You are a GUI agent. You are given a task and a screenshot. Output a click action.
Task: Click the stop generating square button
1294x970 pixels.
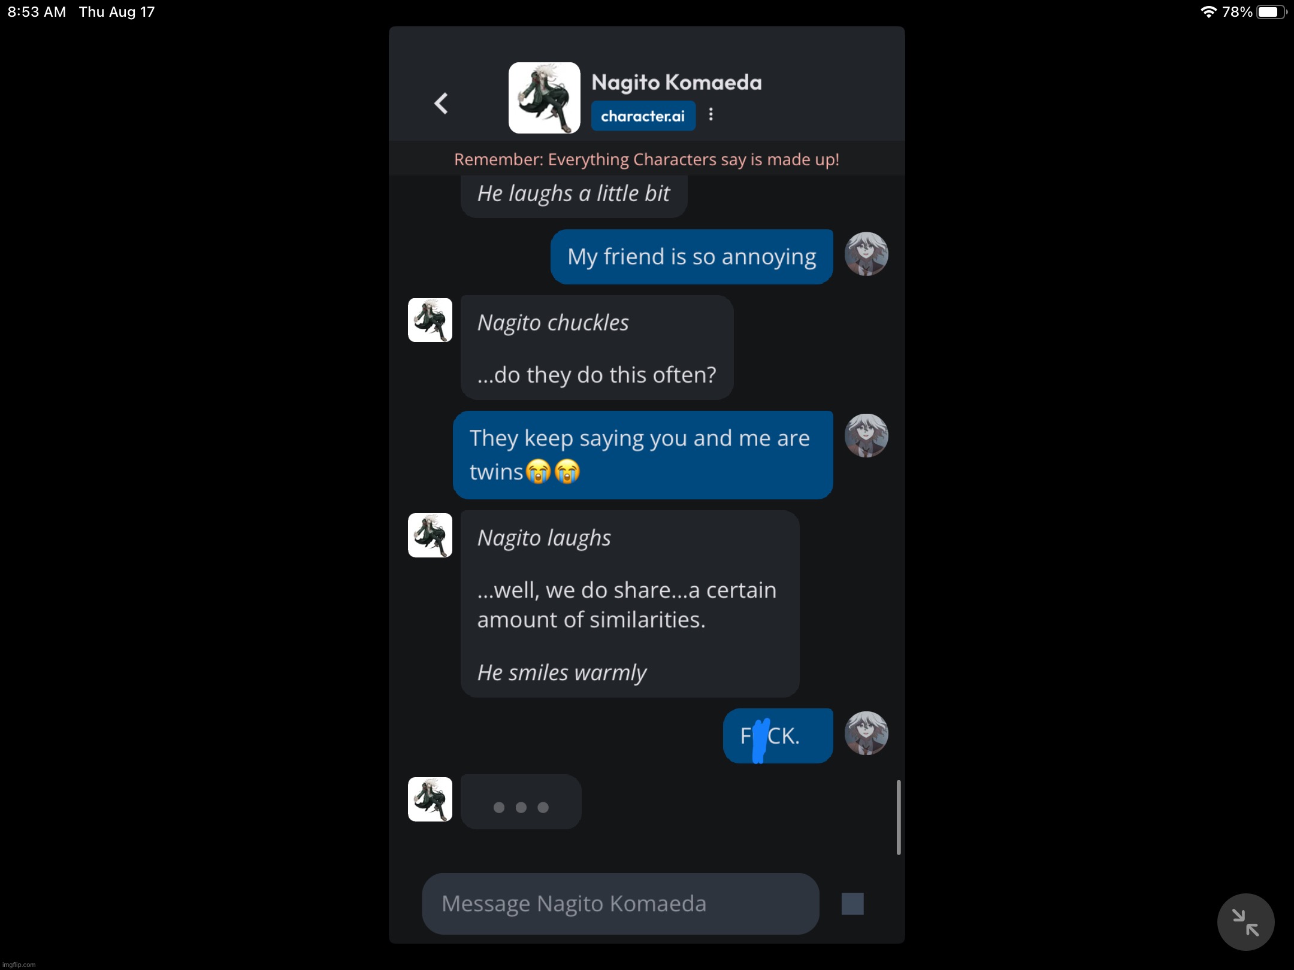pos(852,904)
